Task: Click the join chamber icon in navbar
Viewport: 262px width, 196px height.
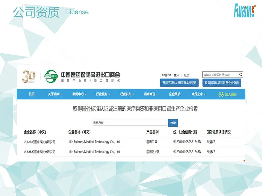Action: pyautogui.click(x=221, y=94)
